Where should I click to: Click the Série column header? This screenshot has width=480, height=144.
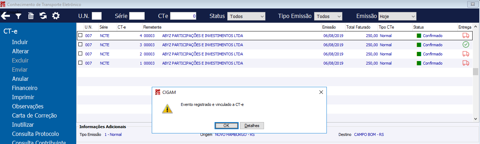coord(103,27)
